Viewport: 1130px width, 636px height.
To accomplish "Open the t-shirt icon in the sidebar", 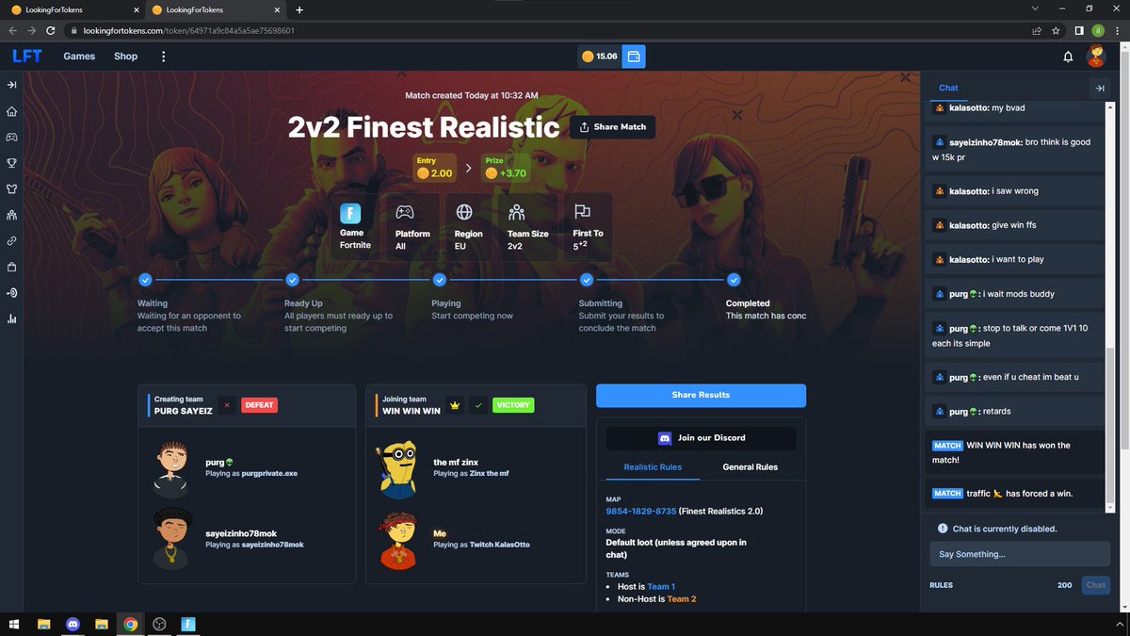I will tap(12, 188).
